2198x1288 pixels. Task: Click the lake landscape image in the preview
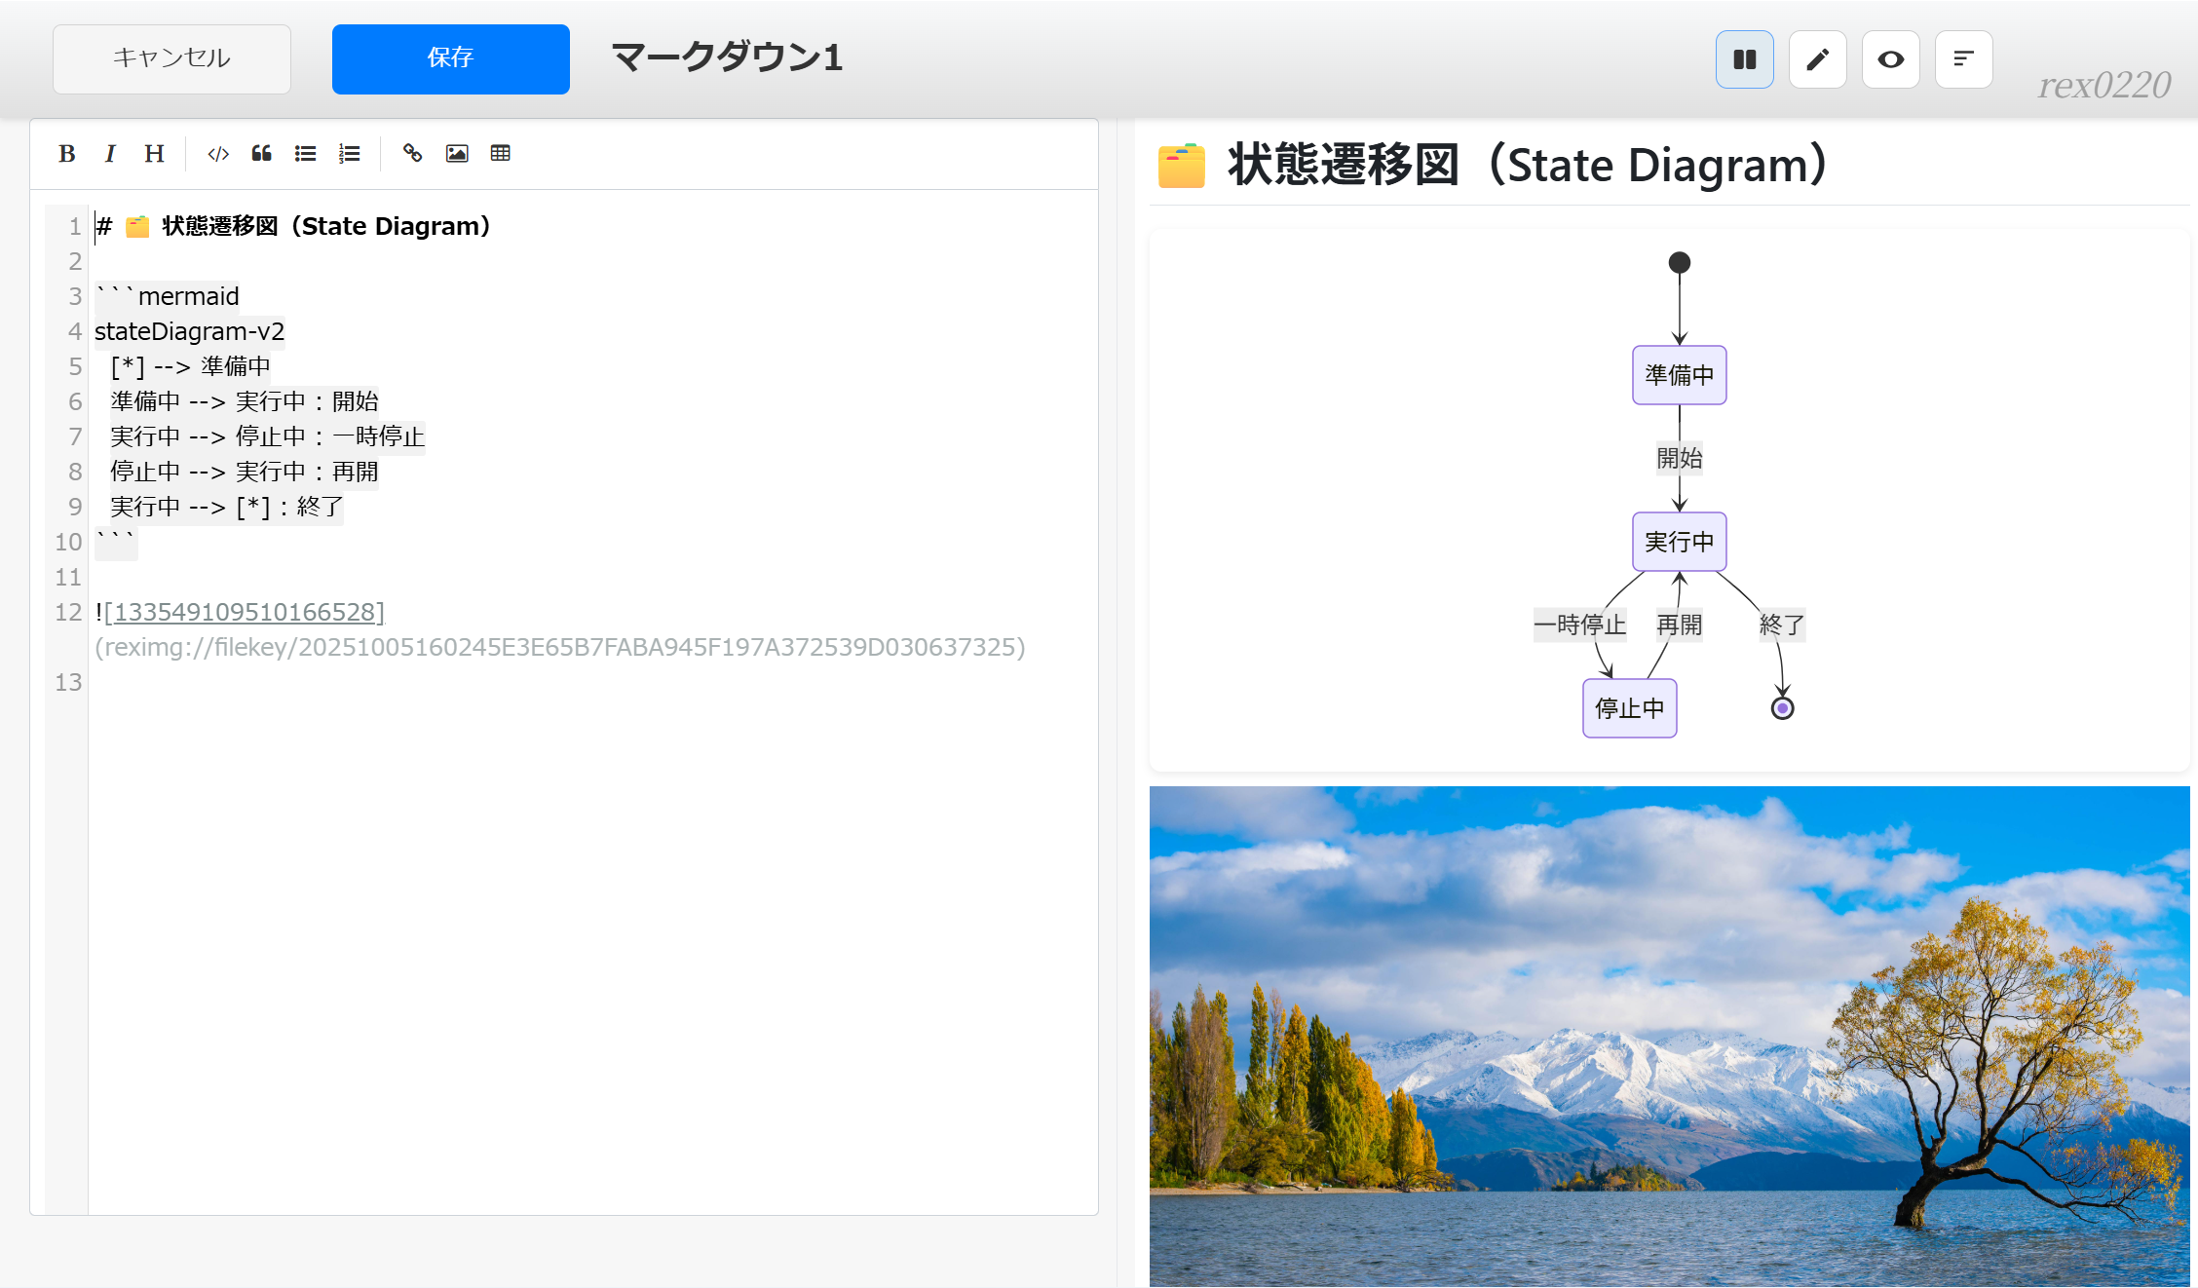(1668, 1035)
